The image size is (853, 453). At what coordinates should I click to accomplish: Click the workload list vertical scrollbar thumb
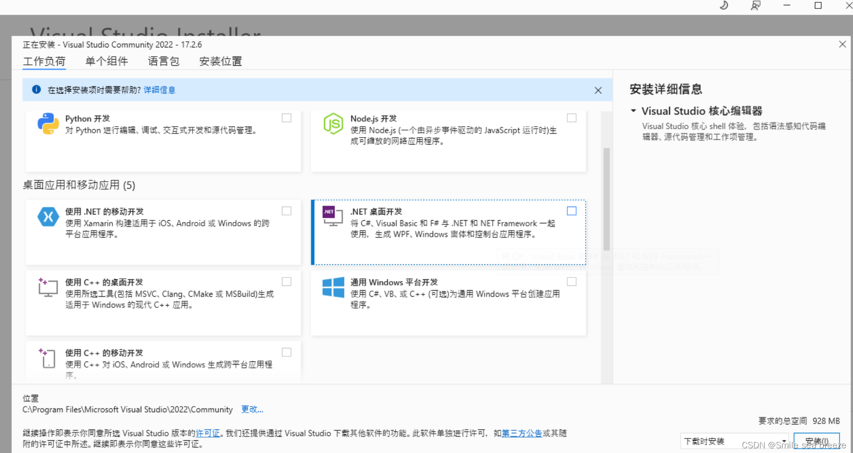(606, 199)
